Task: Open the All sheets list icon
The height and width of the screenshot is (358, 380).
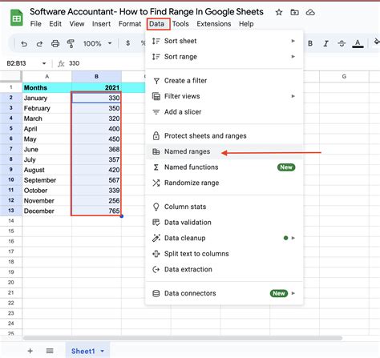Action: (50, 351)
